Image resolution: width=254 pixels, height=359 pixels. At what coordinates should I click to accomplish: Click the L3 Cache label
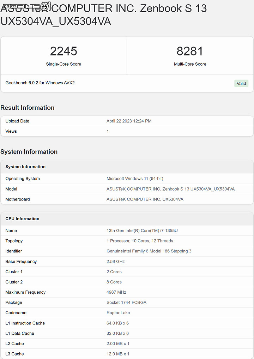[15, 354]
